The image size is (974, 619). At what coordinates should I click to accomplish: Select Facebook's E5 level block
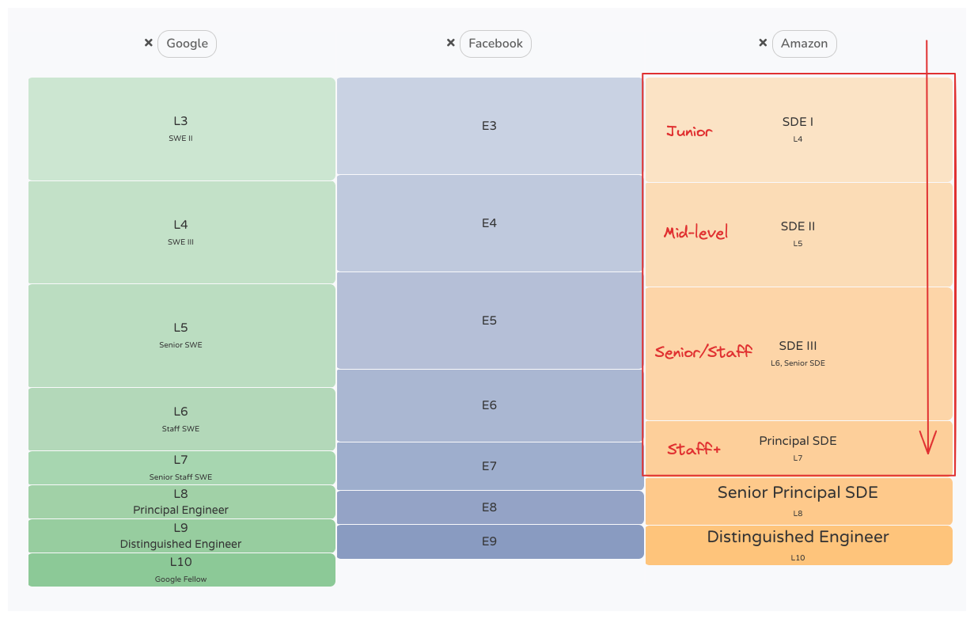490,321
